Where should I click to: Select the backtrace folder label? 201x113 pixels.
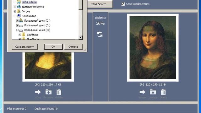point(32,35)
